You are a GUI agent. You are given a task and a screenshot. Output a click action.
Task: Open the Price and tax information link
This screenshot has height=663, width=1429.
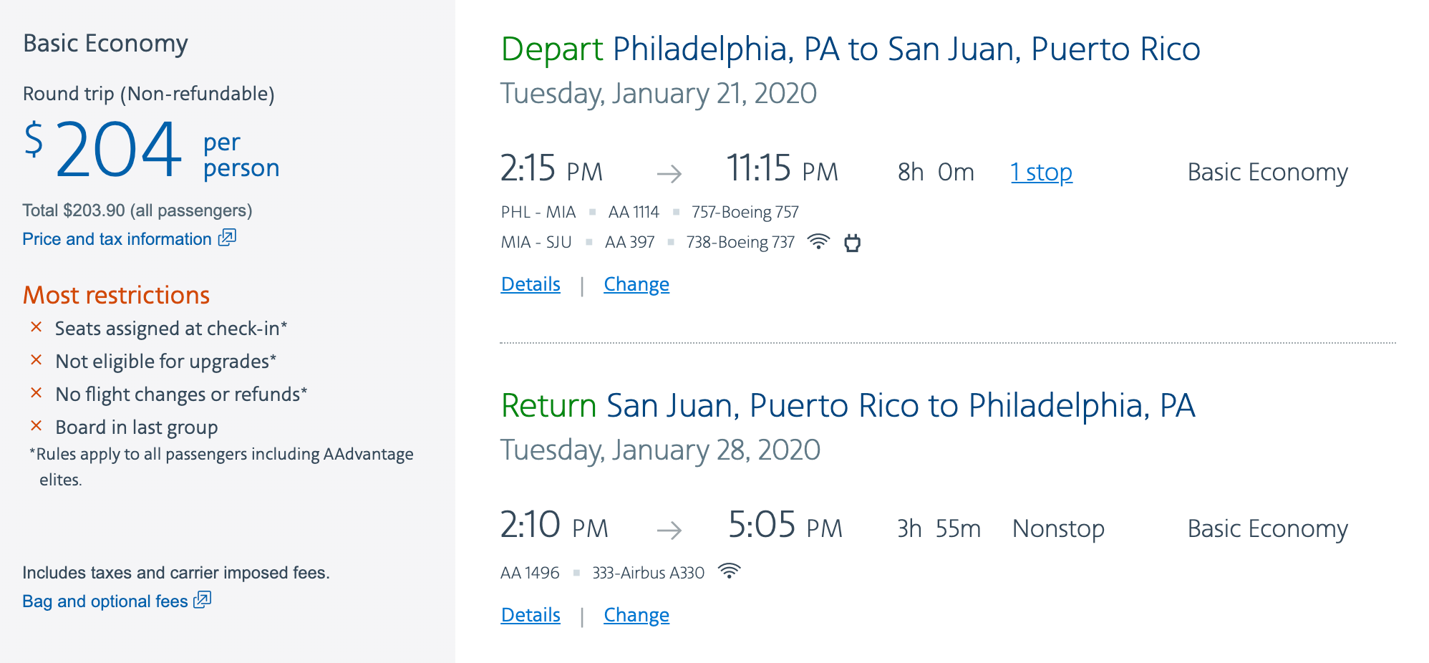[x=117, y=239]
